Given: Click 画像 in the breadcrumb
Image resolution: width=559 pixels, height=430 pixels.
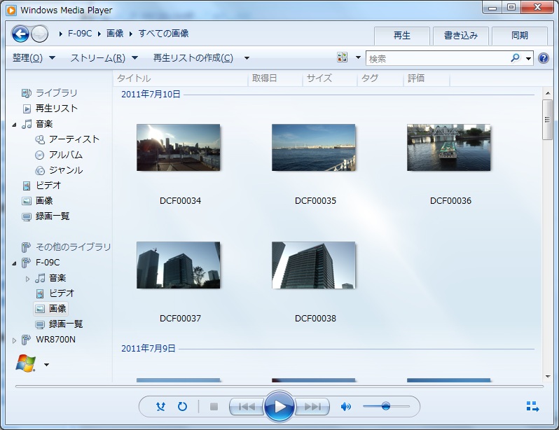Looking at the screenshot, I should (115, 34).
